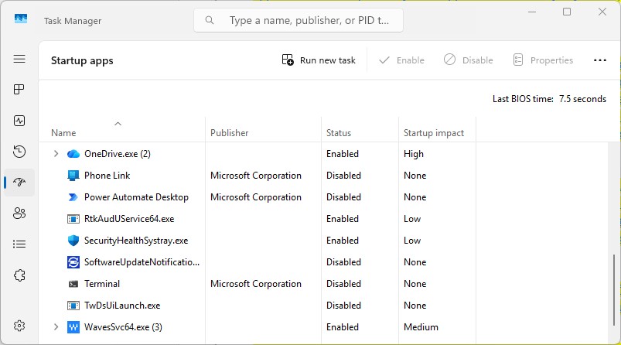This screenshot has height=345, width=621.
Task: Click the Low impact of SecurityHealthSystray
Action: 412,241
